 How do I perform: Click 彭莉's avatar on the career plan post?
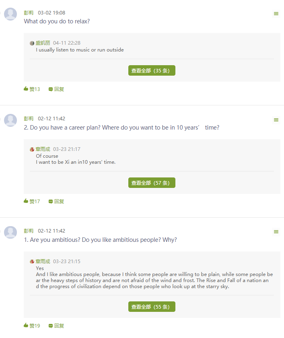(x=10, y=120)
